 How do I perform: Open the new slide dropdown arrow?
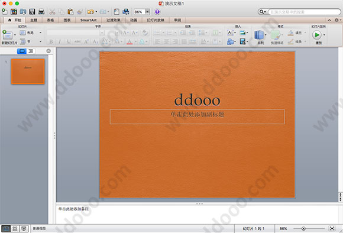[15, 34]
